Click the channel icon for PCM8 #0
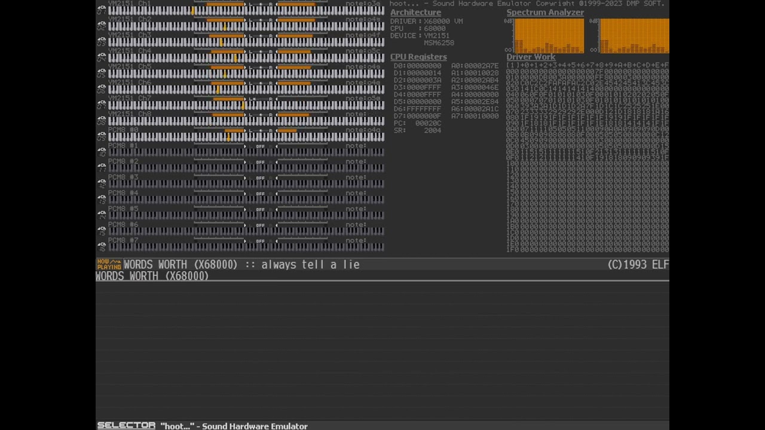This screenshot has width=765, height=430. [102, 136]
